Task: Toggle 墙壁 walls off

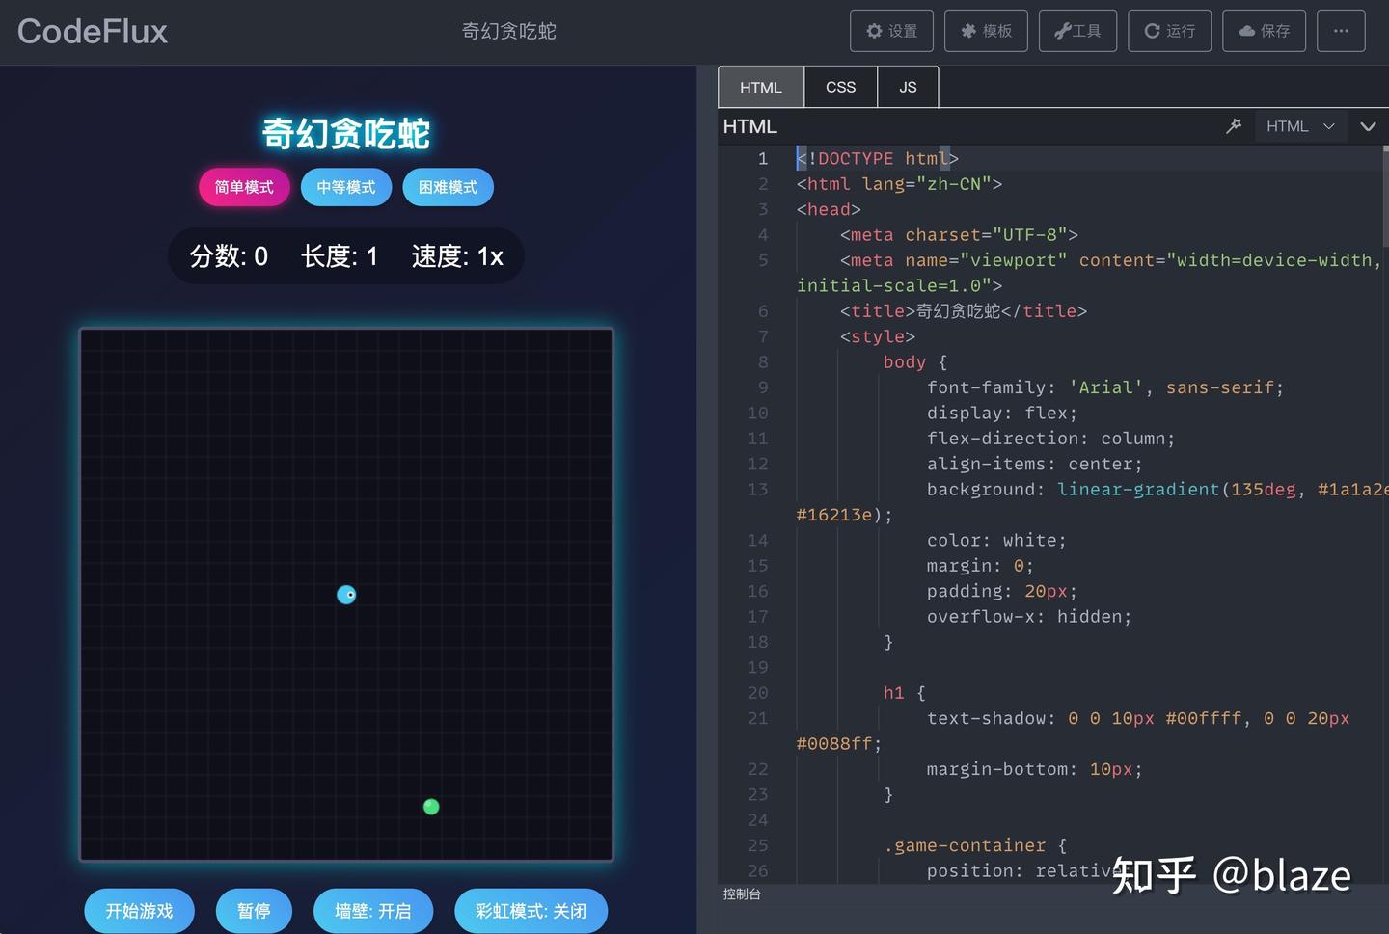Action: (x=373, y=910)
